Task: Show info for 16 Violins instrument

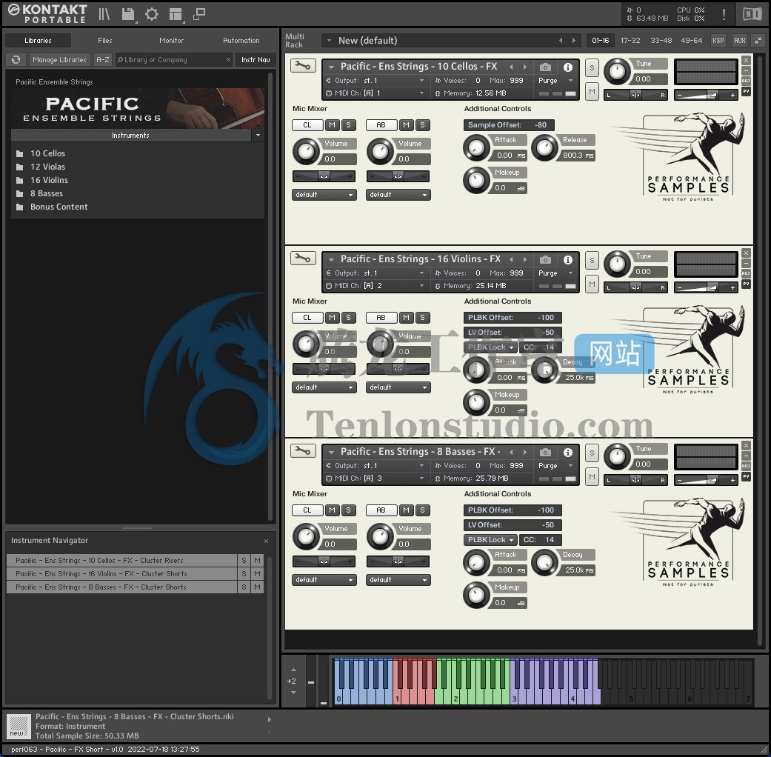Action: click(567, 260)
